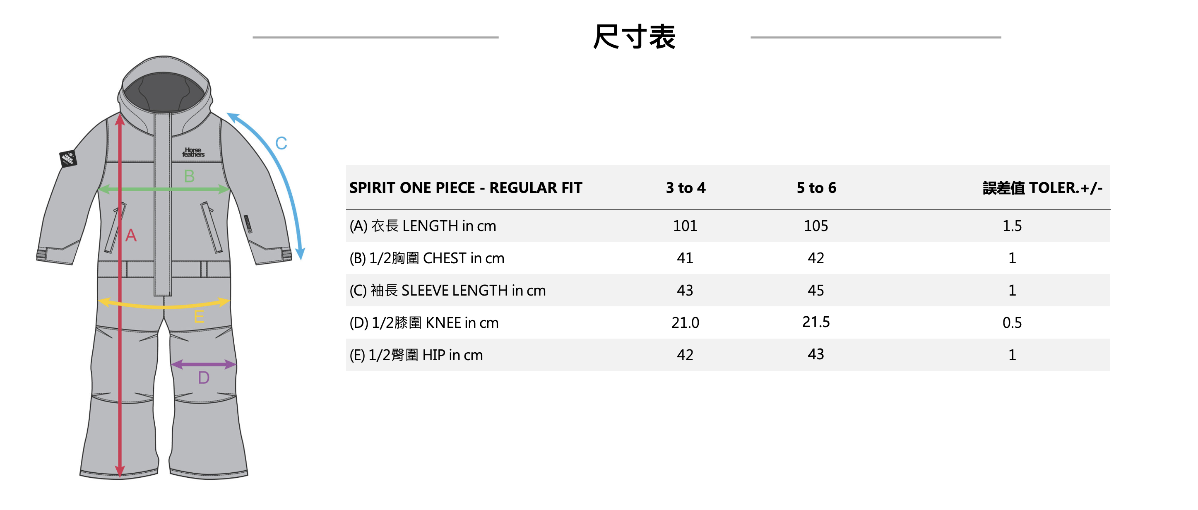Click the blue letter C sleeve marker
The width and height of the screenshot is (1198, 510).
tap(281, 143)
